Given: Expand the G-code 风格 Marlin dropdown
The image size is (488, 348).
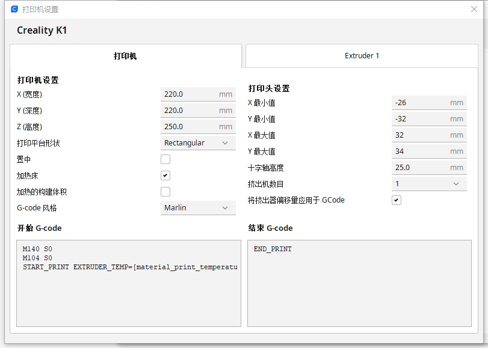Looking at the screenshot, I should (198, 208).
